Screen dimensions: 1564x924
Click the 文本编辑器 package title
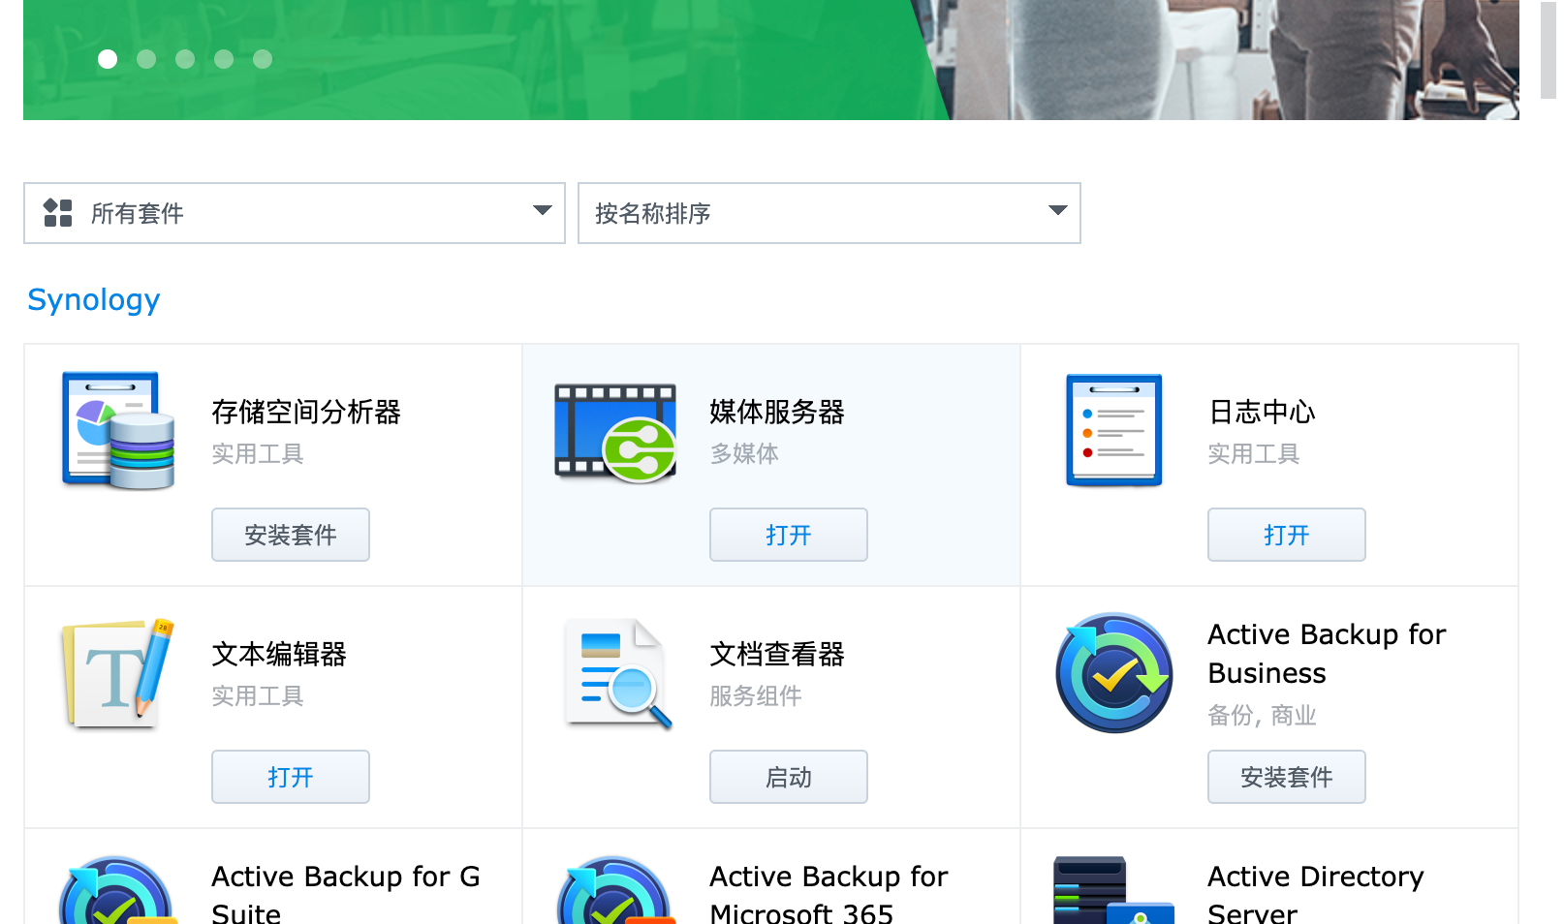click(x=279, y=654)
